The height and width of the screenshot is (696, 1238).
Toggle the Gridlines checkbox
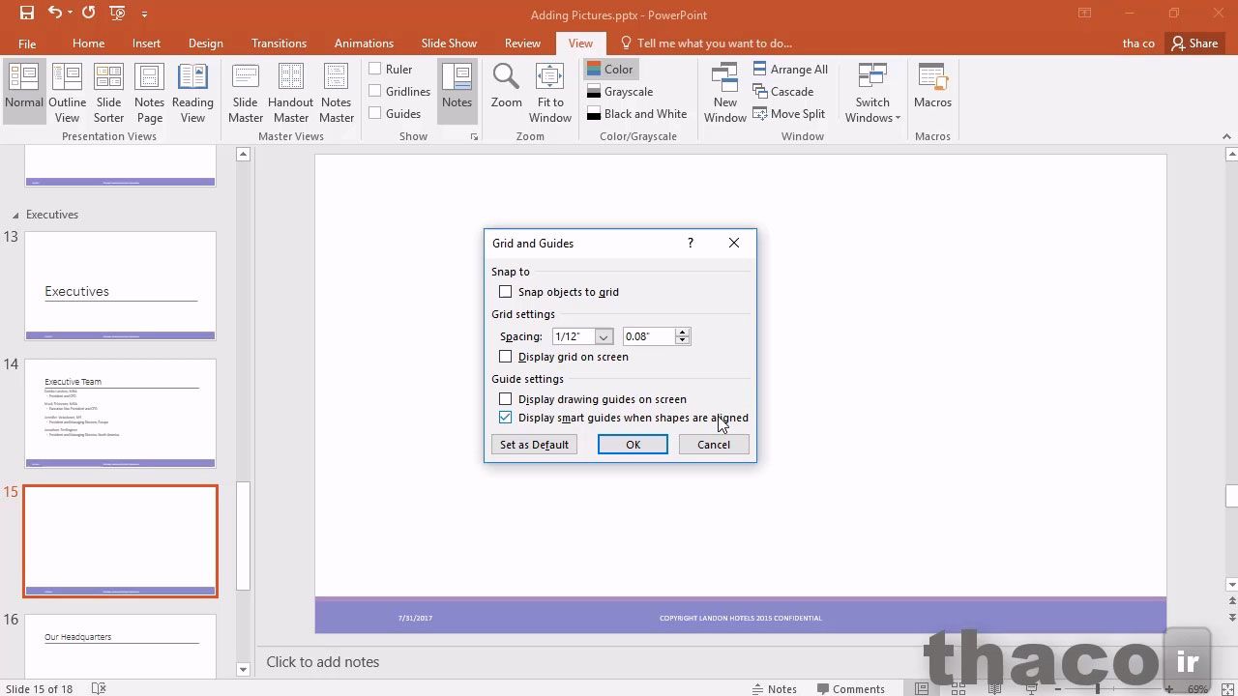375,92
